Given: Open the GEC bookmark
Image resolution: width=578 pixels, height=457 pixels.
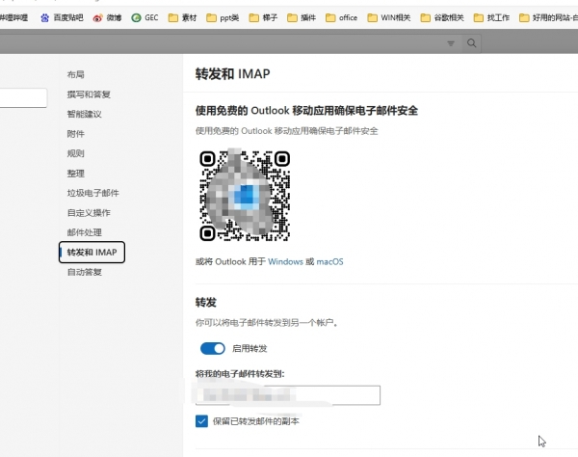Looking at the screenshot, I should coord(144,17).
